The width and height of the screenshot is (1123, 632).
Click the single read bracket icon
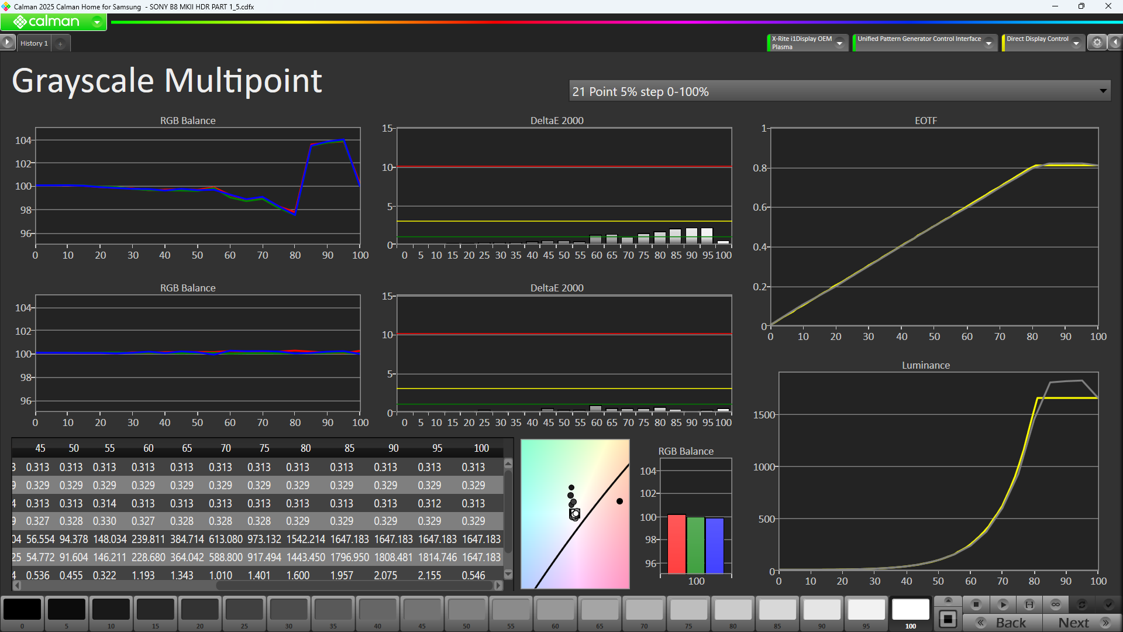point(1029,604)
